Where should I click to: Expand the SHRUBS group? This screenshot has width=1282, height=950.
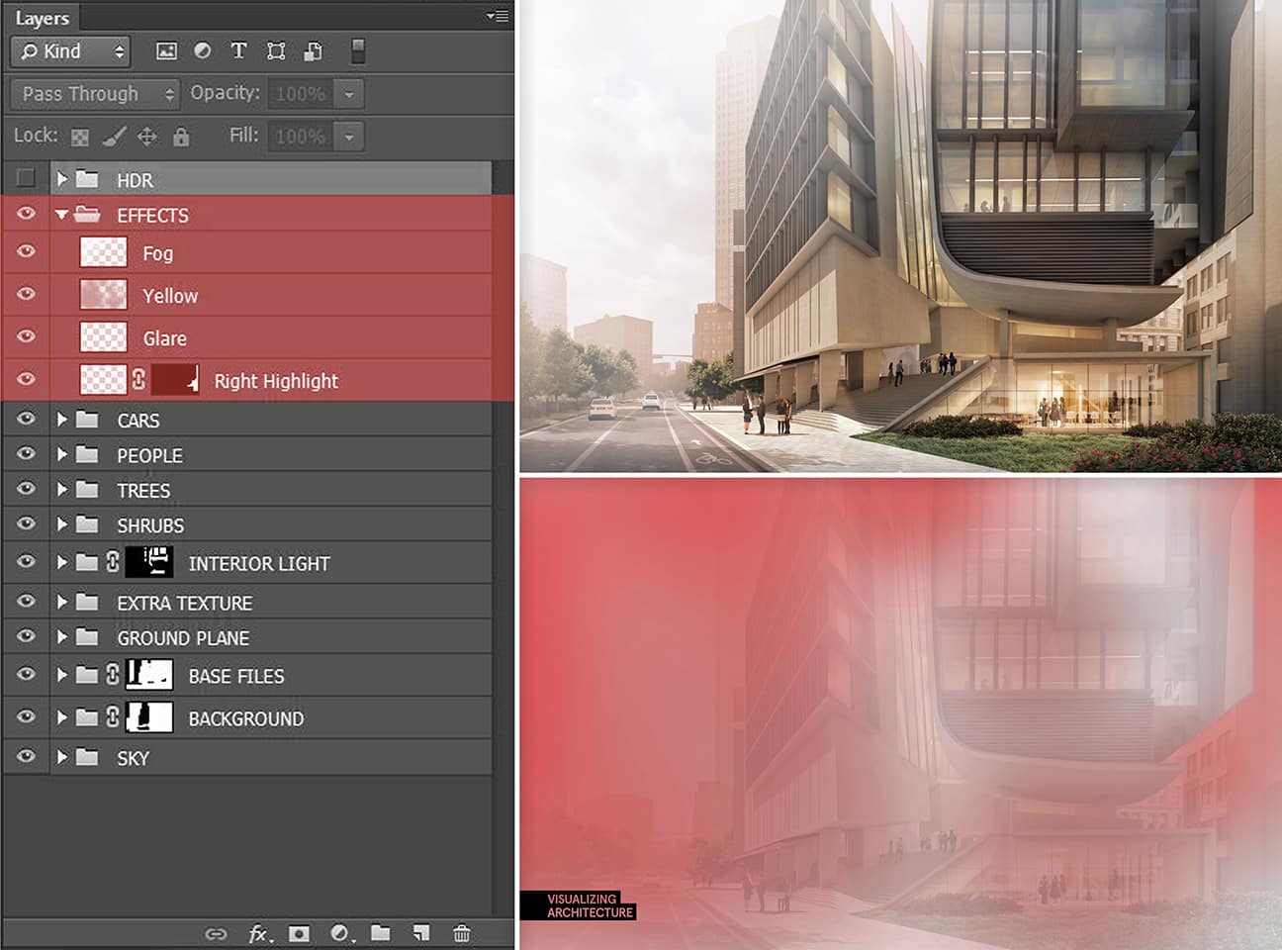coord(62,524)
